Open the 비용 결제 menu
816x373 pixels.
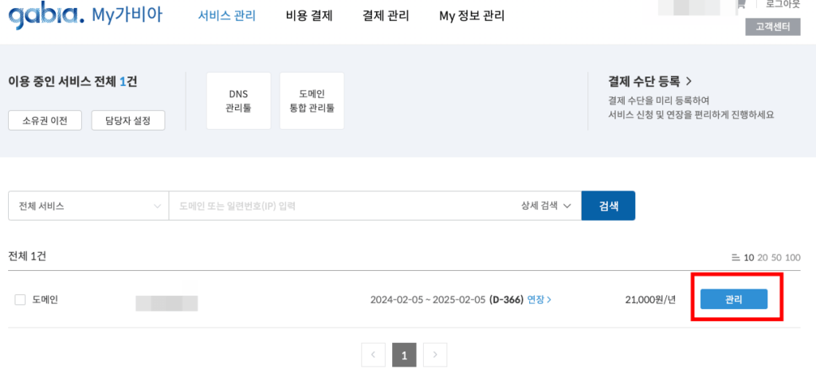tap(309, 16)
